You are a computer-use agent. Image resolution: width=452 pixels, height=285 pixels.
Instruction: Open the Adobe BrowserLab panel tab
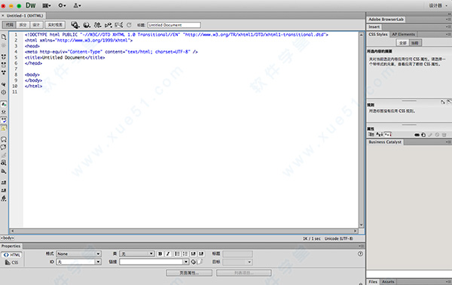386,20
